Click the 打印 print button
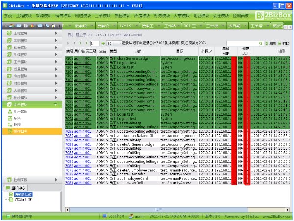This screenshot has width=294, height=221. click(x=284, y=43)
